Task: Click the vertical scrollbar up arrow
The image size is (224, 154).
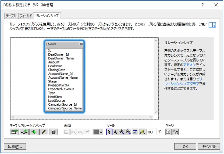Action: point(156,41)
